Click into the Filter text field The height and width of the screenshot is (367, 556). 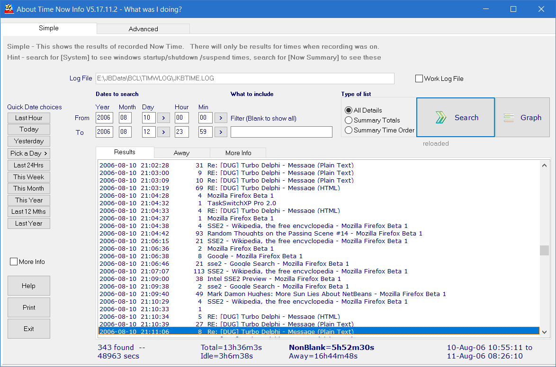pyautogui.click(x=281, y=132)
